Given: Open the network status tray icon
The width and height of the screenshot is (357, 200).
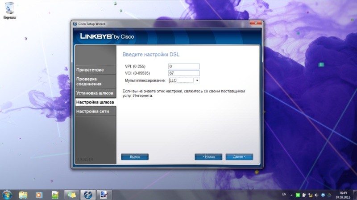Looking at the screenshot, I should (310, 195).
